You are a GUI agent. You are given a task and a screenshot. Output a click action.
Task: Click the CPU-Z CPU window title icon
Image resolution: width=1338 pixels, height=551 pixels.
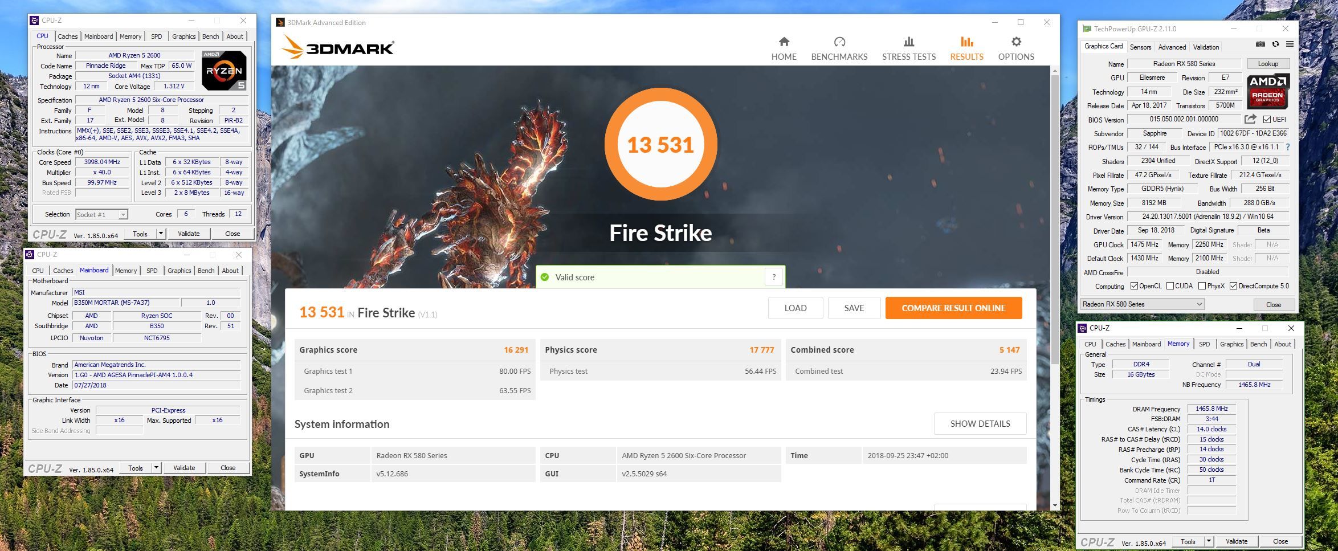[34, 21]
